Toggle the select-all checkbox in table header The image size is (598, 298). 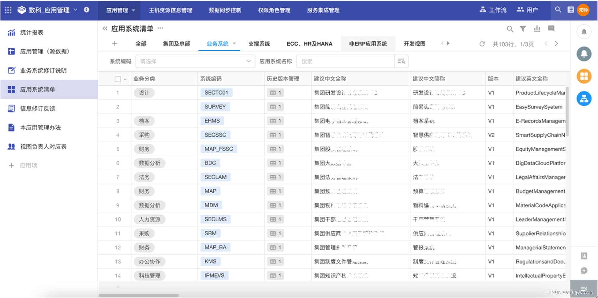(x=117, y=79)
